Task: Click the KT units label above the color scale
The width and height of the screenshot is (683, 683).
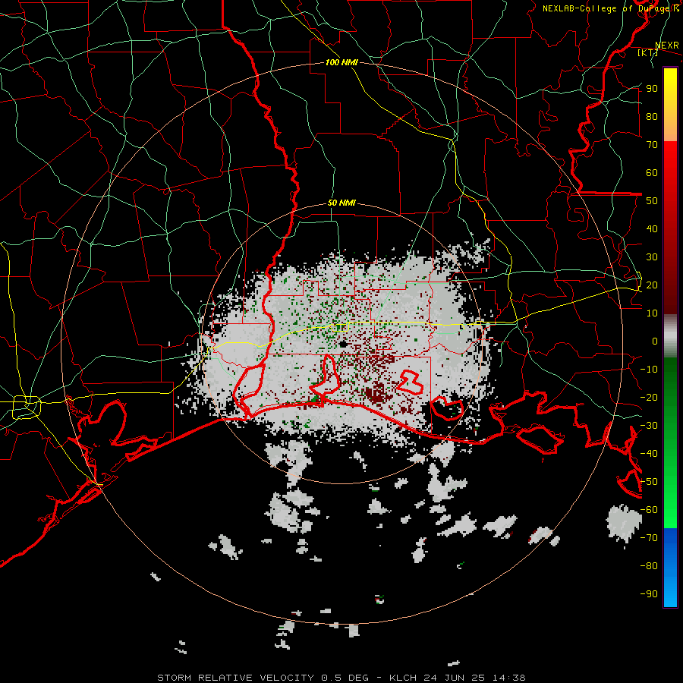Action: 648,53
